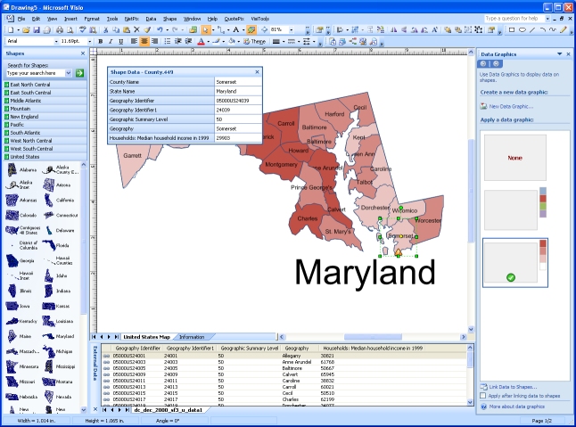Select the Pointer tool

[x=206, y=30]
